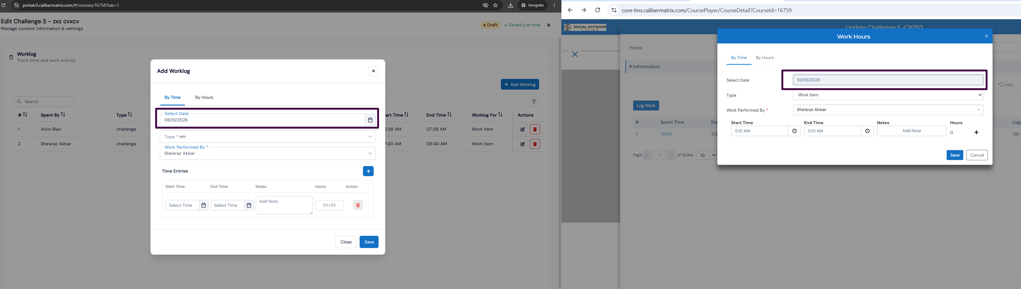Add time row with plus in Work Hours
Screen dimensions: 1021x289
point(976,132)
